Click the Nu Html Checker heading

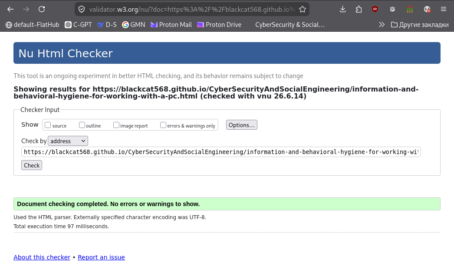coord(66,53)
